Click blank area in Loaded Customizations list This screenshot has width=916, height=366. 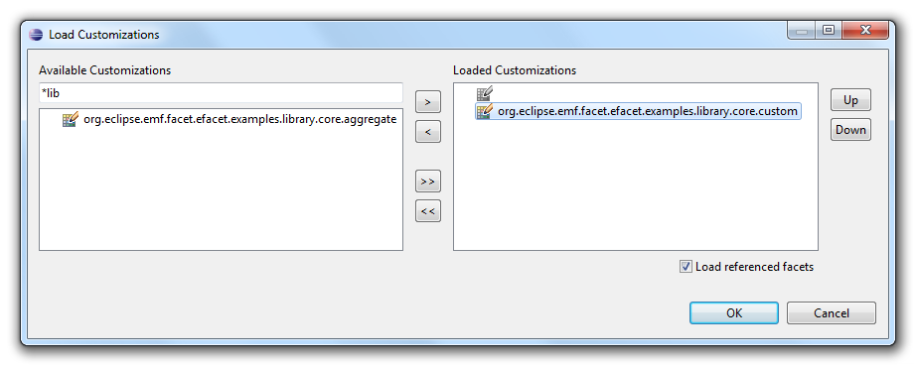point(635,186)
